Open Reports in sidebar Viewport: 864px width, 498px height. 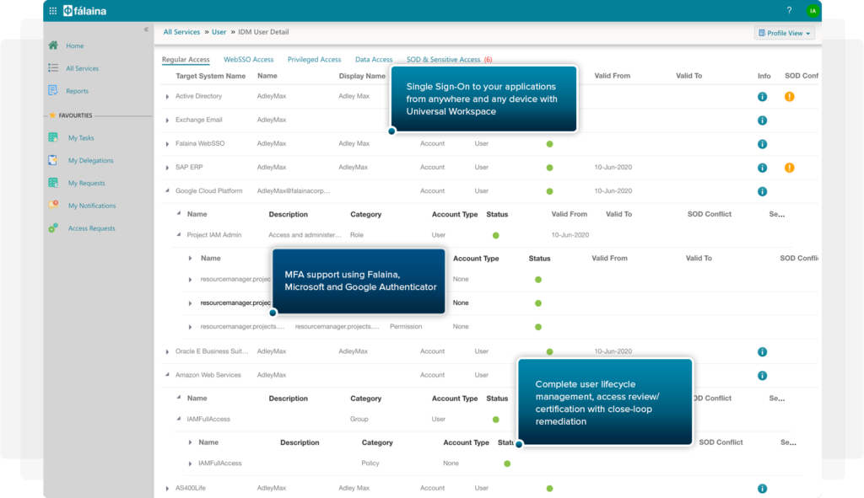point(77,91)
